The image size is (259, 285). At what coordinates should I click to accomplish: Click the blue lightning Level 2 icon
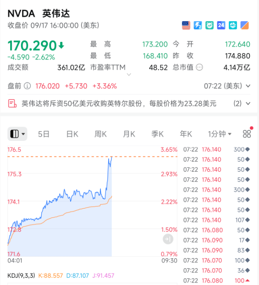[x=198, y=25]
